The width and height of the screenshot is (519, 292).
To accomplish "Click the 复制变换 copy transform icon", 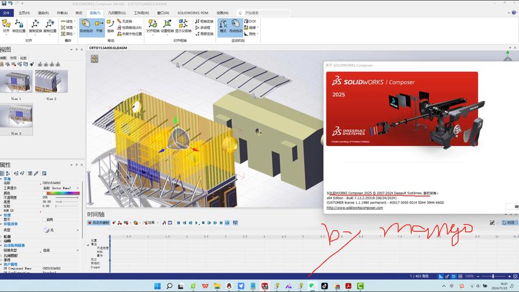I will pos(36,26).
